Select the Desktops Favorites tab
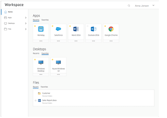The width and height of the screenshot is (167, 118). (x=45, y=53)
